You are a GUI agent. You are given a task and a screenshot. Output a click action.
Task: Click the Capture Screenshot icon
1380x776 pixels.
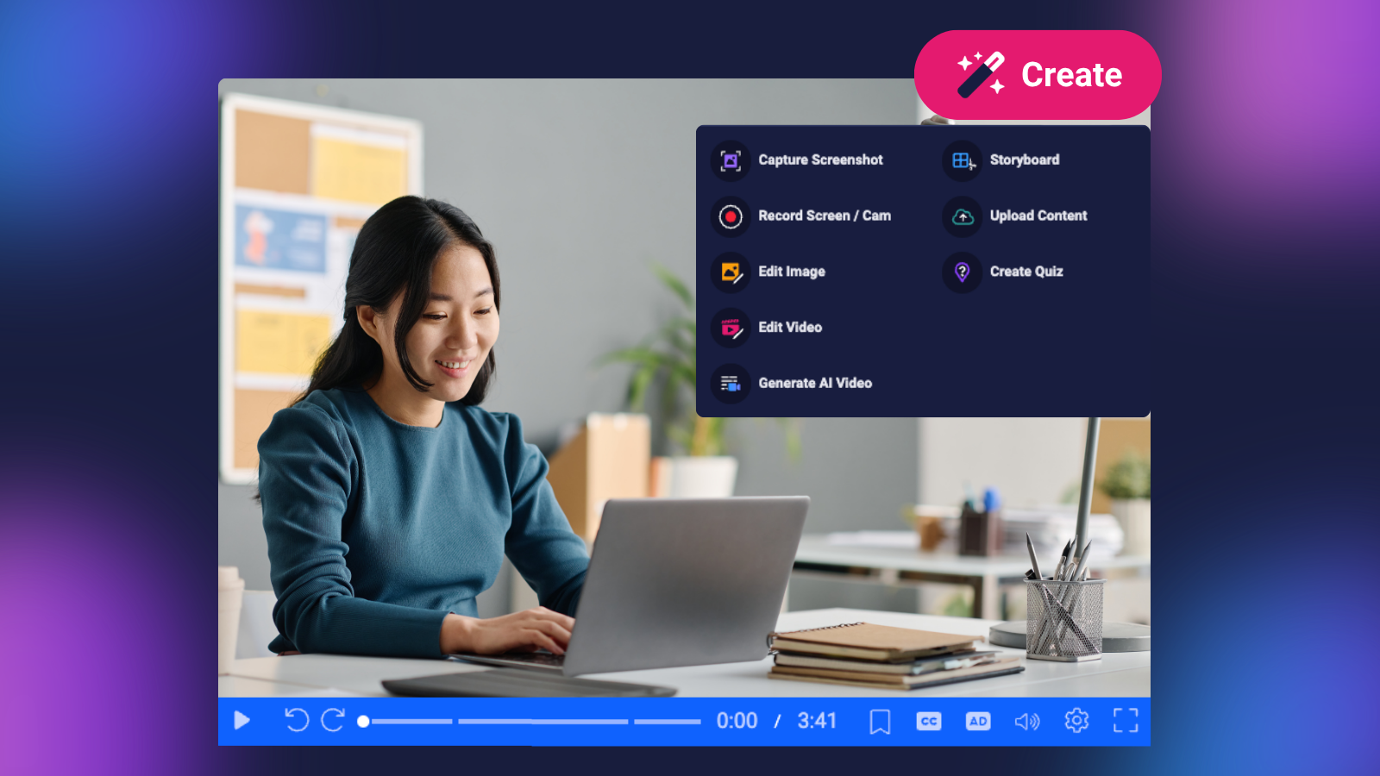731,160
